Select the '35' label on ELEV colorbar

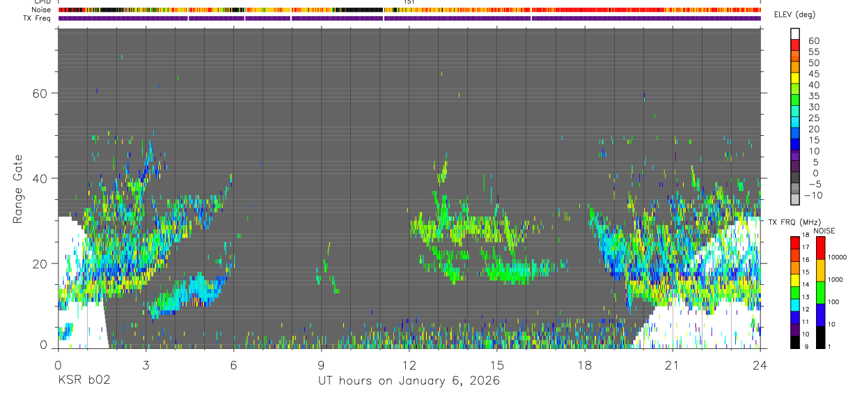(813, 96)
